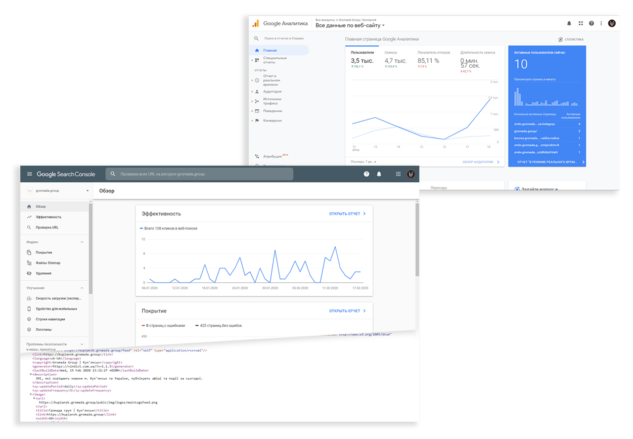Open the apps grid in Analytics header
The height and width of the screenshot is (439, 633).
[x=581, y=23]
